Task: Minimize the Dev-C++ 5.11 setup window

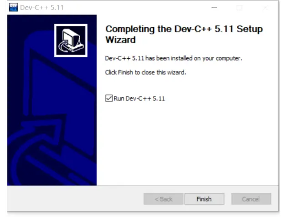Action: 214,8
